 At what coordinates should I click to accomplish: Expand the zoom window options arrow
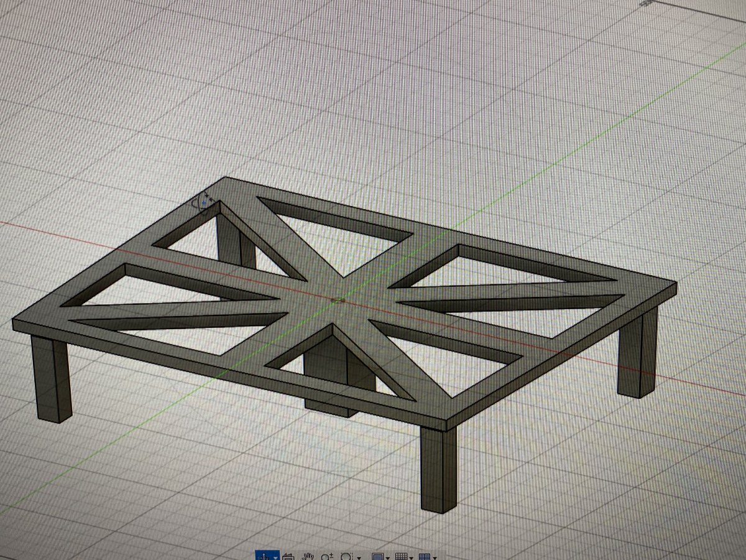coord(359,557)
